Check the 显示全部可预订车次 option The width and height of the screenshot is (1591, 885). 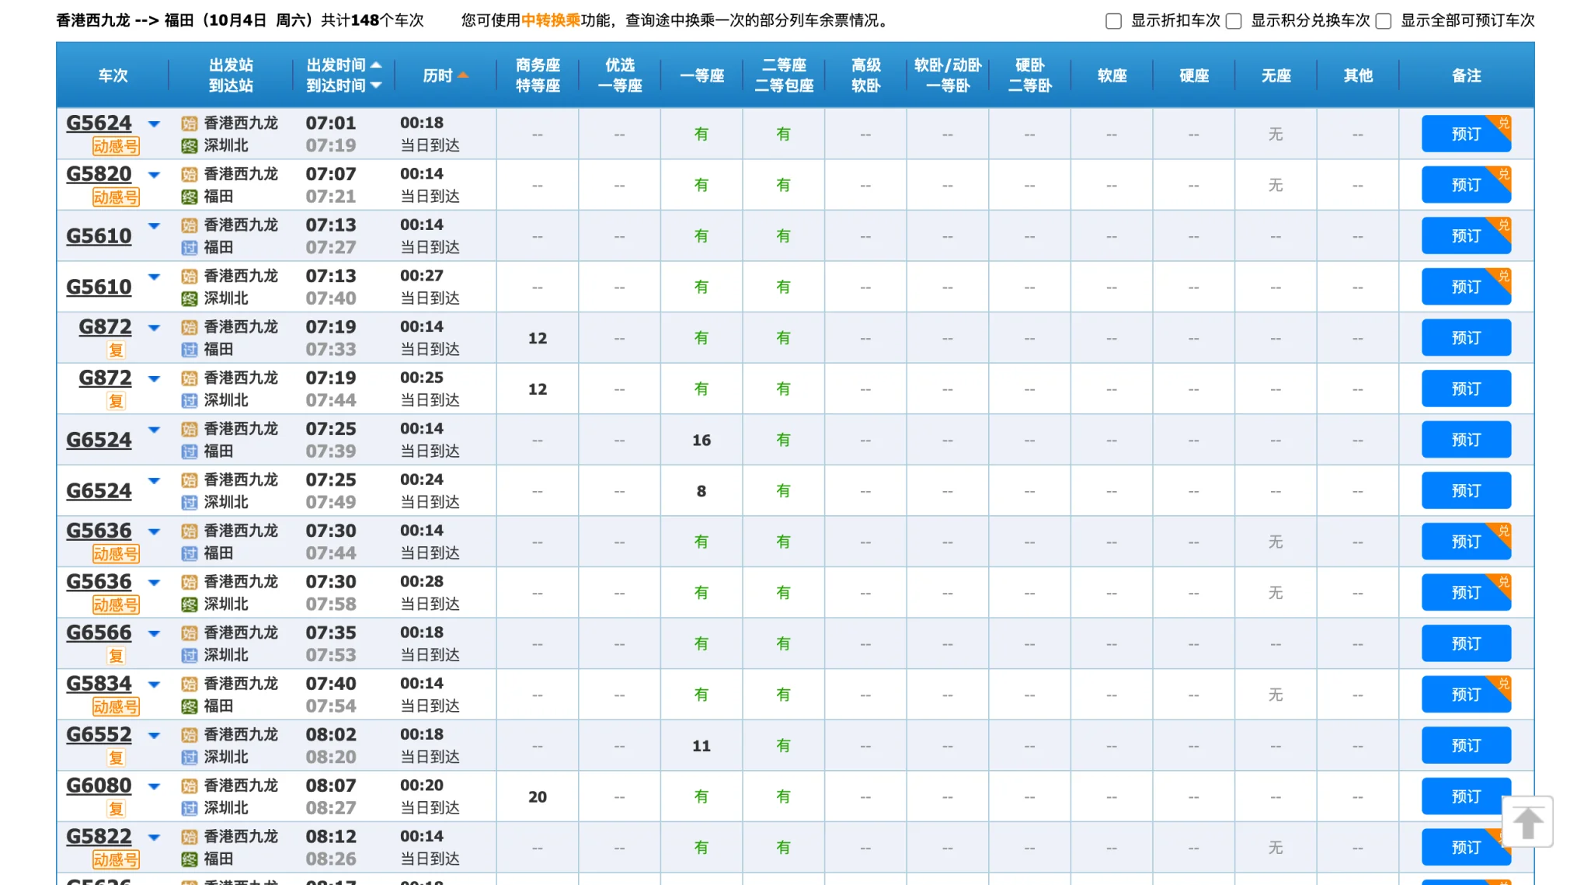point(1383,21)
